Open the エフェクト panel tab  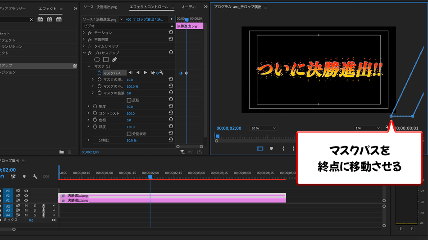coord(47,9)
